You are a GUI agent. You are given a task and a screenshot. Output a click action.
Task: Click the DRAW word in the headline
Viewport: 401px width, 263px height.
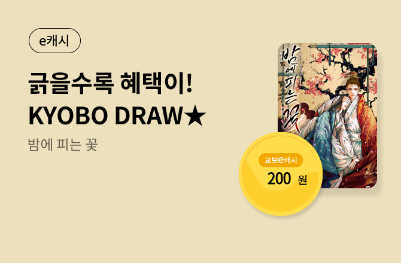click(148, 116)
